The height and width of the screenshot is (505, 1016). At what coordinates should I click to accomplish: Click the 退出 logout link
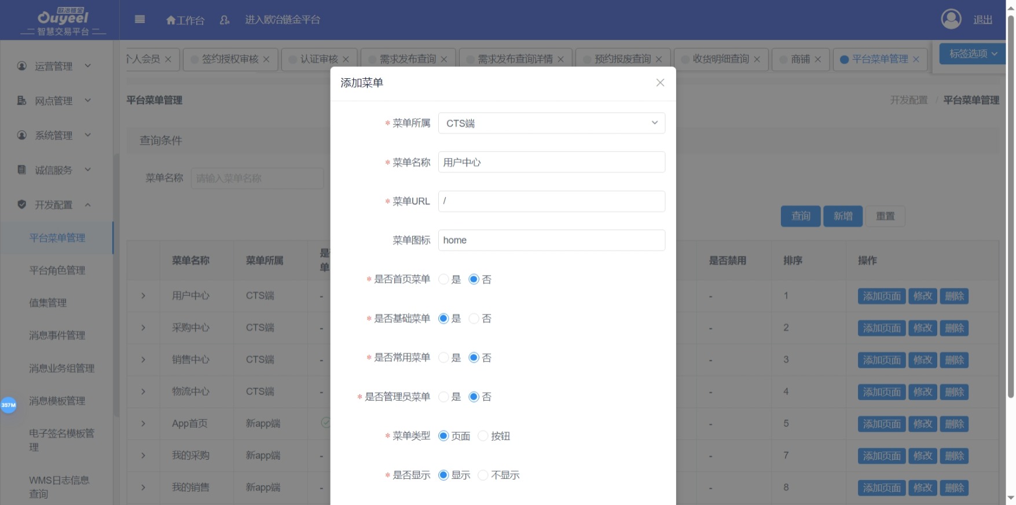983,20
